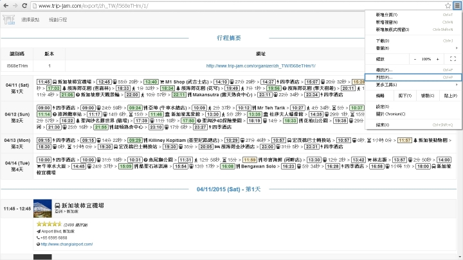
Task: Click the 04/13 (Mon) day cell
Action: coord(17,143)
